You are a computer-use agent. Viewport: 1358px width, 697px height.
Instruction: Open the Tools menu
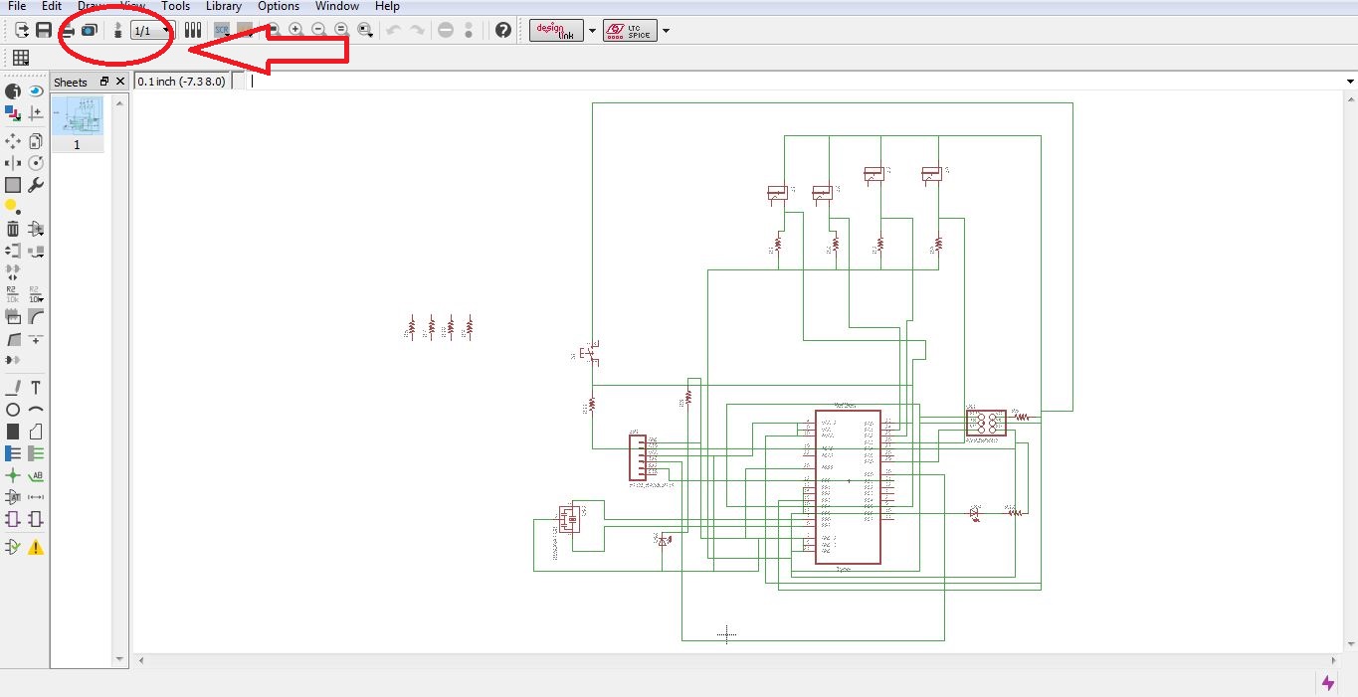coord(175,6)
